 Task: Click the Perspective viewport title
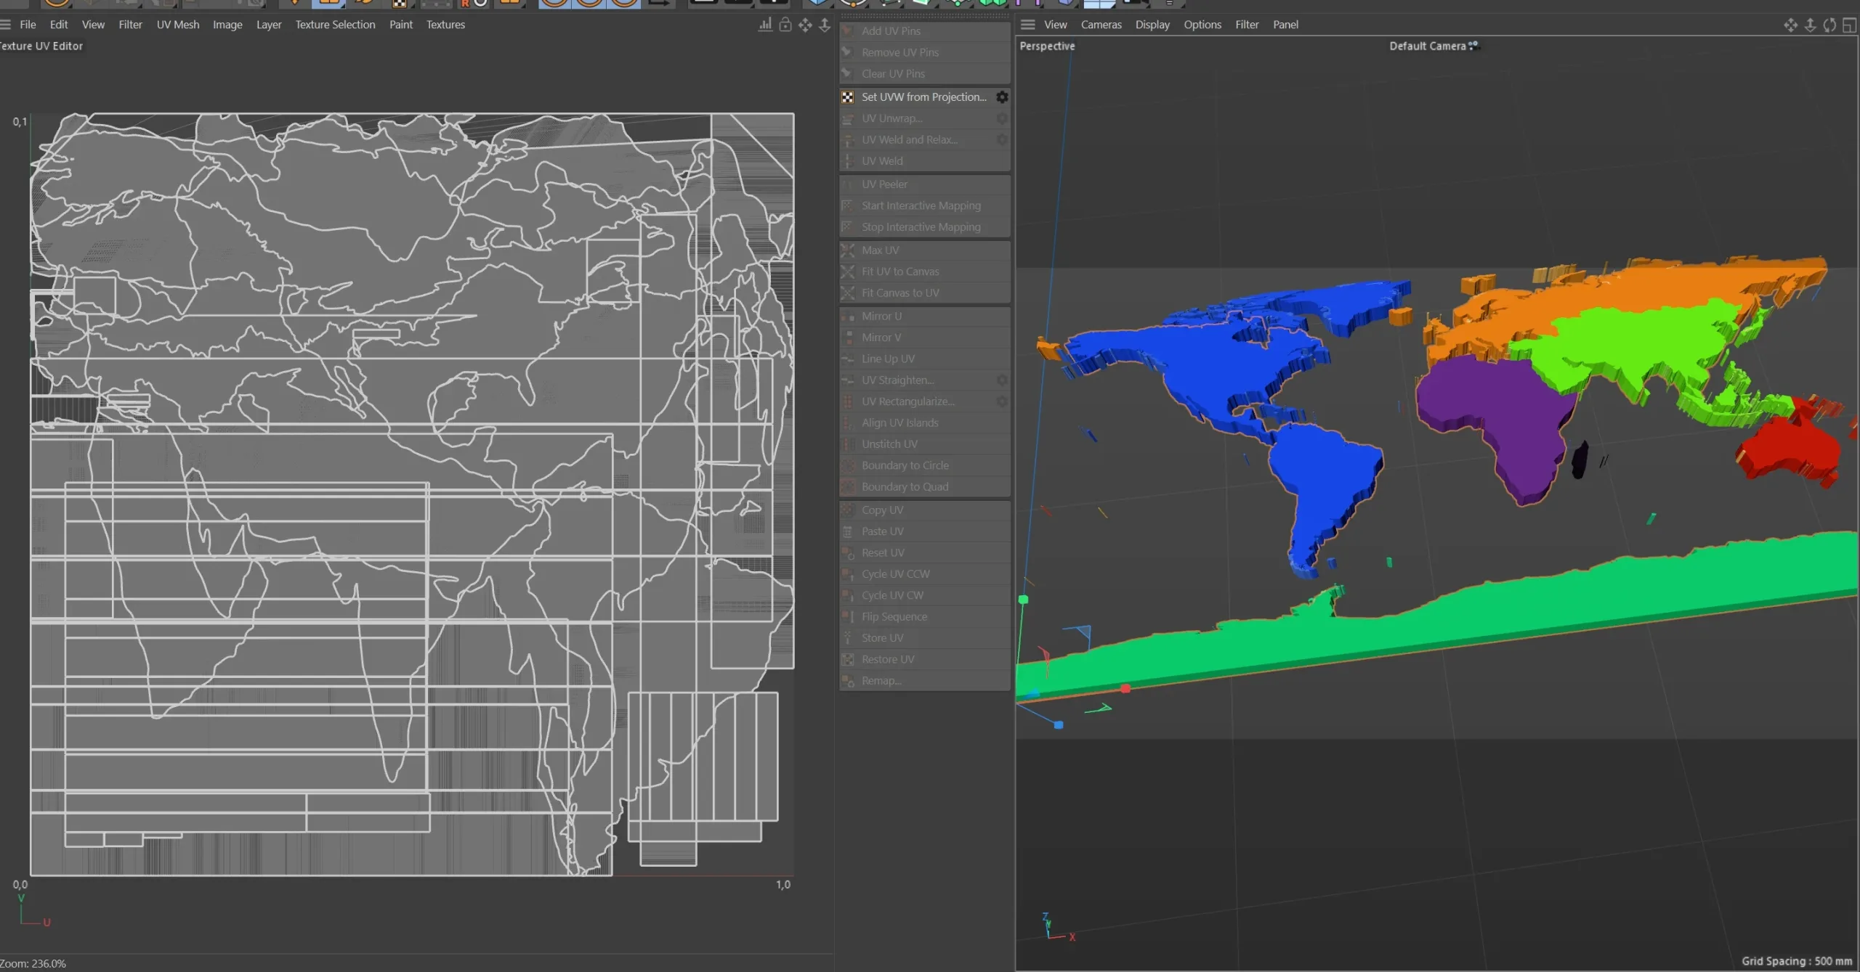tap(1046, 45)
